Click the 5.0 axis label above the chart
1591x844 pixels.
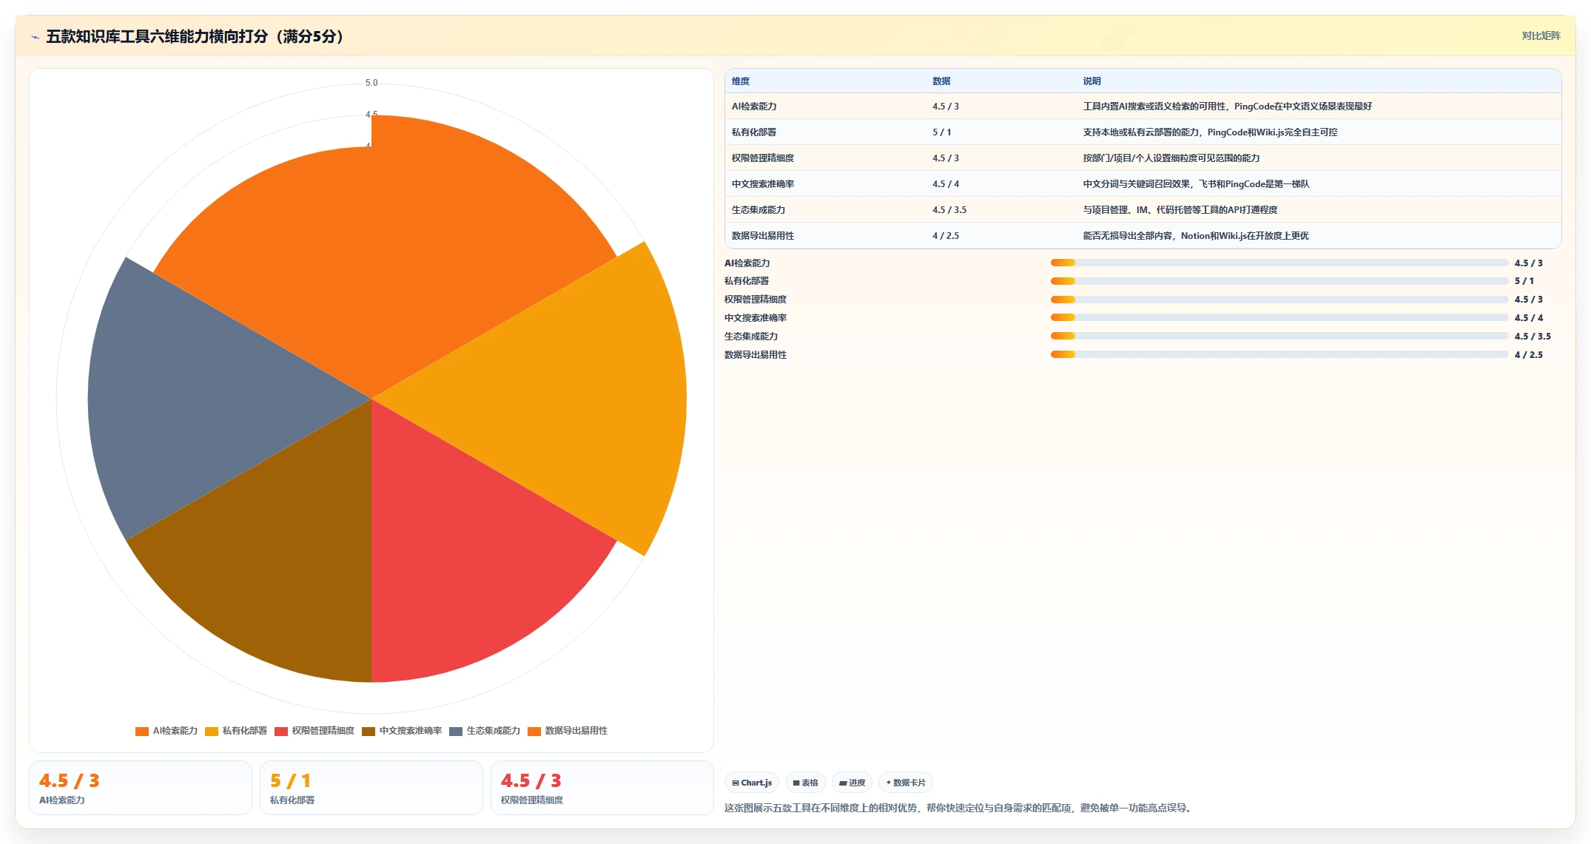371,83
